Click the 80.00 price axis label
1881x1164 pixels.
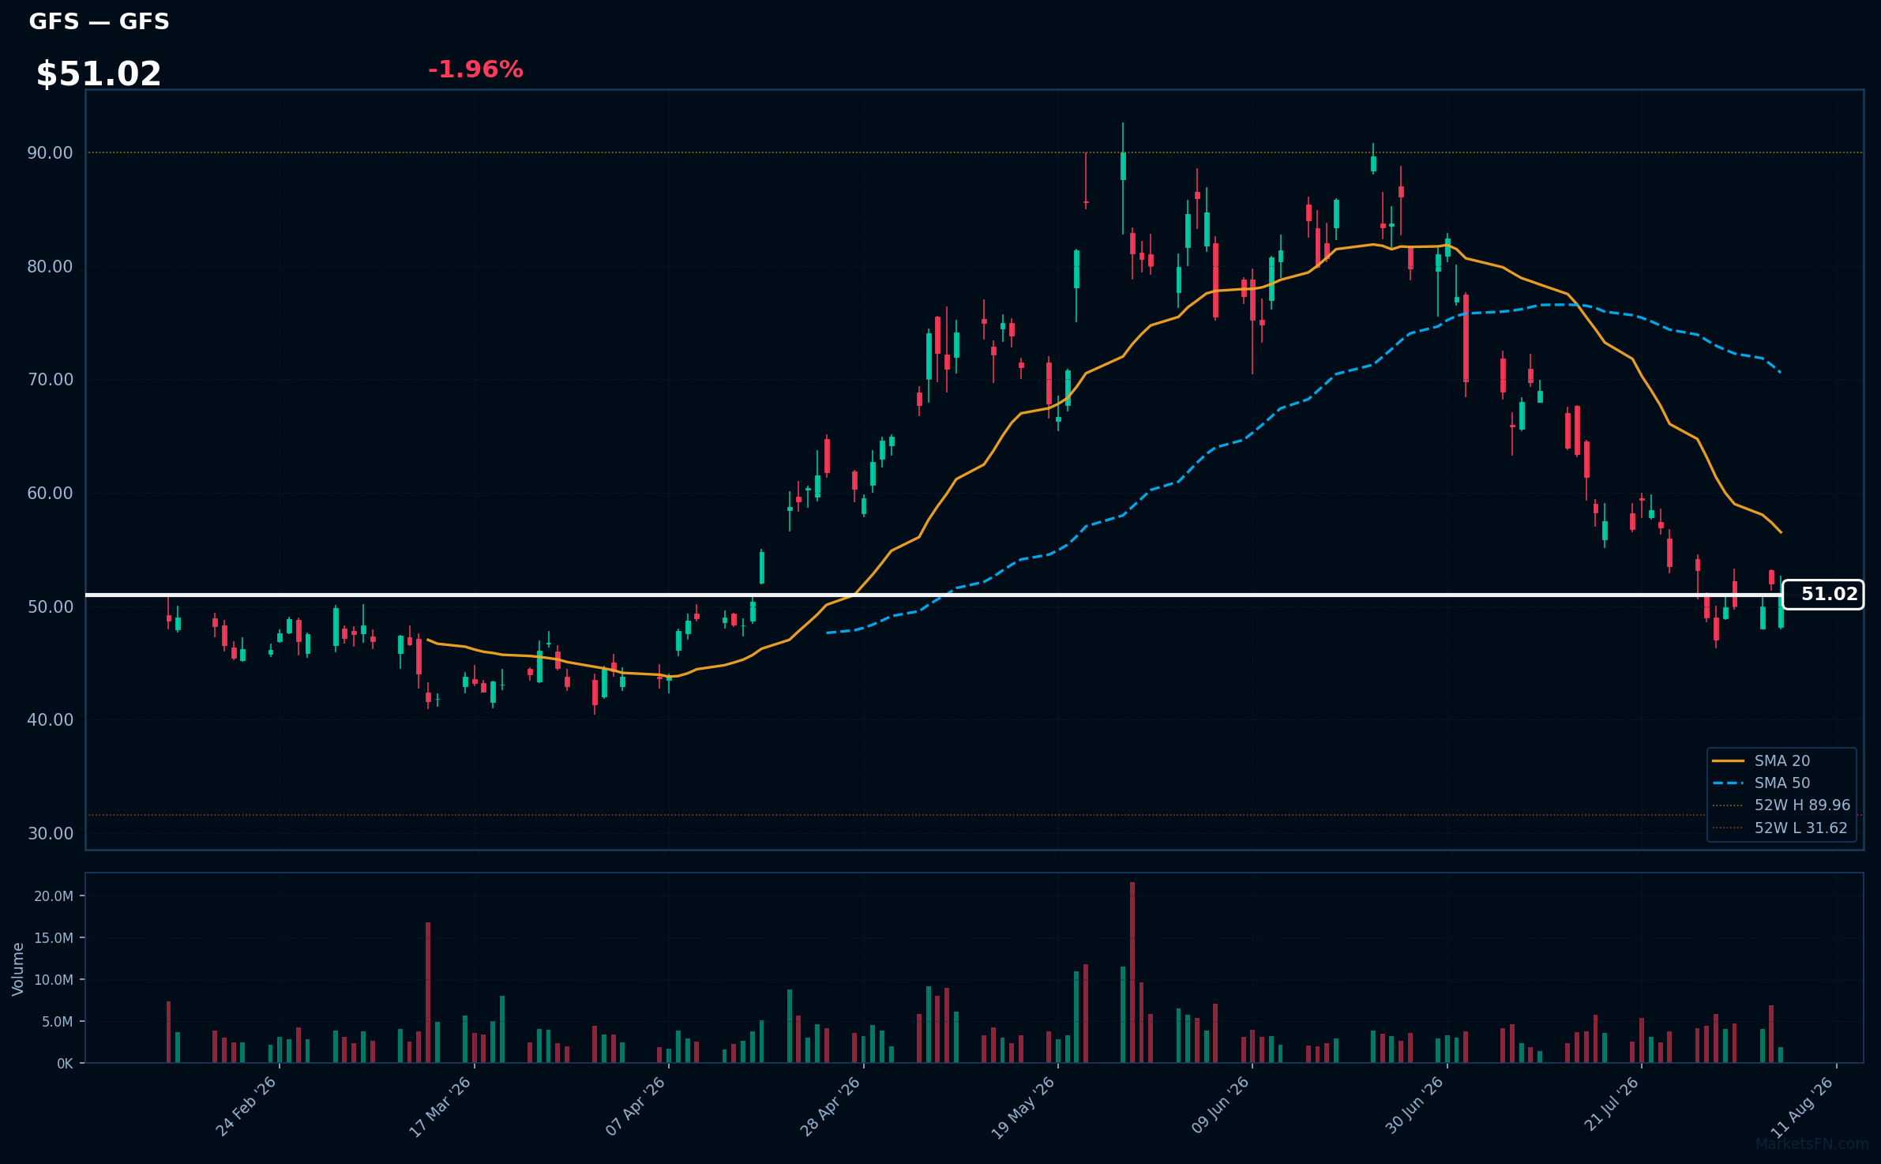(50, 267)
